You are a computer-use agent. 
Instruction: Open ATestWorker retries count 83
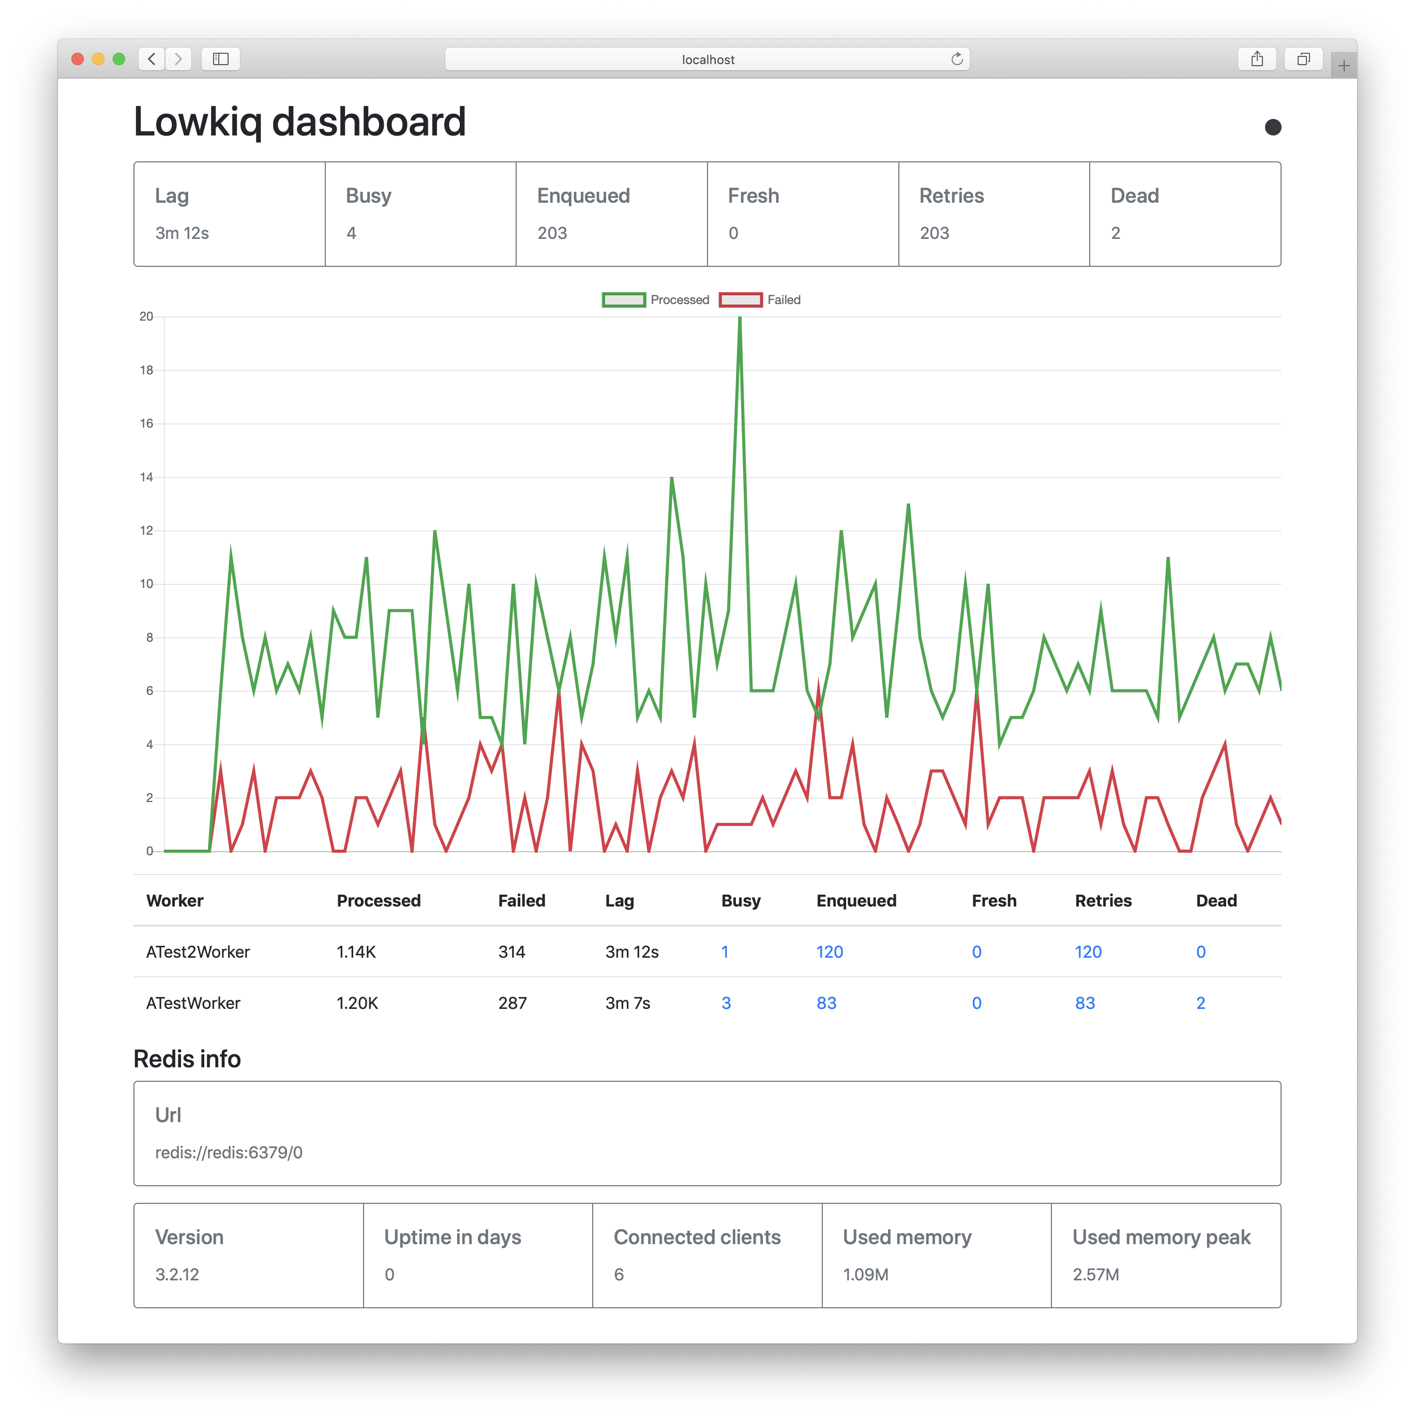tap(1085, 1003)
